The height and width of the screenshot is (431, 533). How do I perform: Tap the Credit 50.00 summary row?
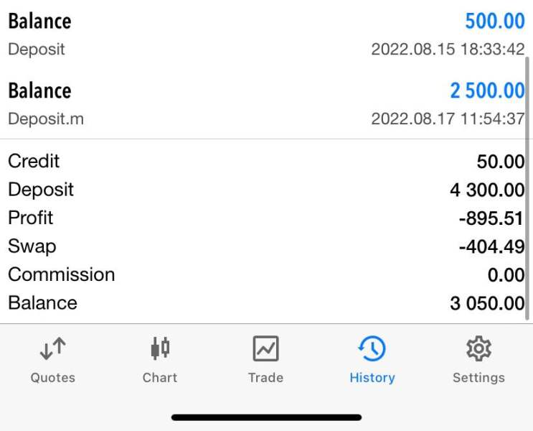(267, 161)
